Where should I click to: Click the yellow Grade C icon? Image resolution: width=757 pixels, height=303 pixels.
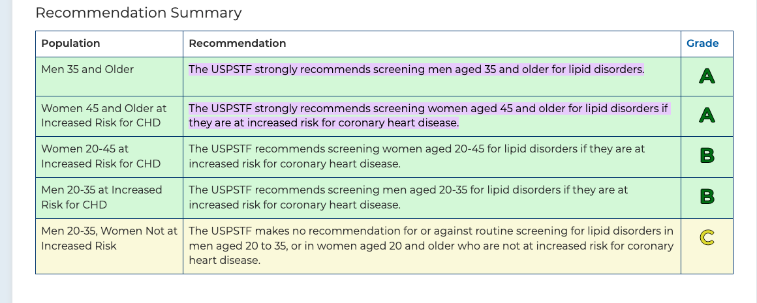pos(707,238)
